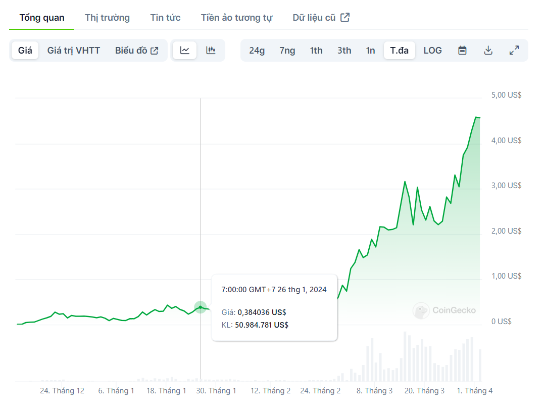Download chart data icon
Screen dimensions: 545x407
488,51
